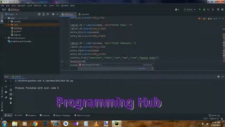The image size is (225, 127).
Task: Click Run panel stop square icon
Action: [x=6, y=86]
